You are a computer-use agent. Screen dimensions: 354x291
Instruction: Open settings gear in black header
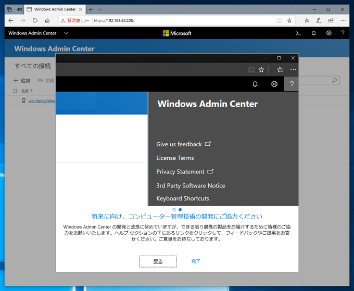pyautogui.click(x=328, y=33)
